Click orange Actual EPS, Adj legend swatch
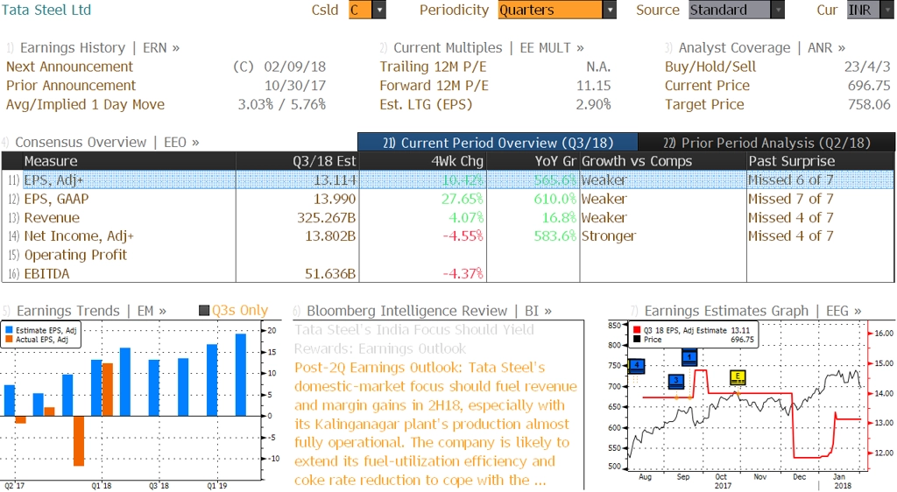Image resolution: width=897 pixels, height=492 pixels. (9, 340)
